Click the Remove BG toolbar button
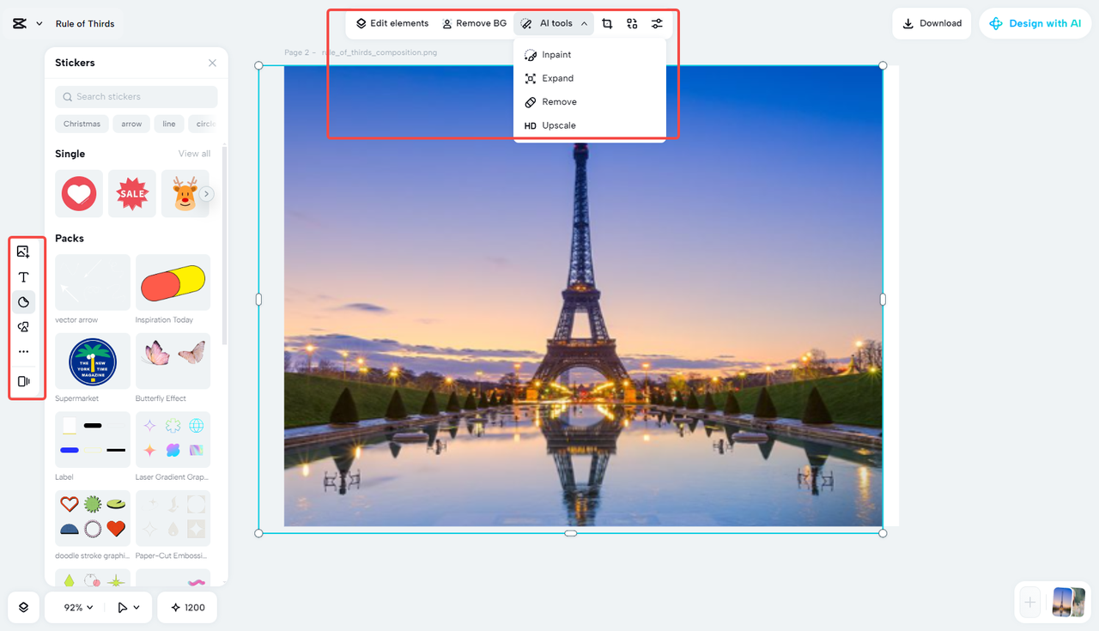The width and height of the screenshot is (1099, 631). (x=473, y=23)
